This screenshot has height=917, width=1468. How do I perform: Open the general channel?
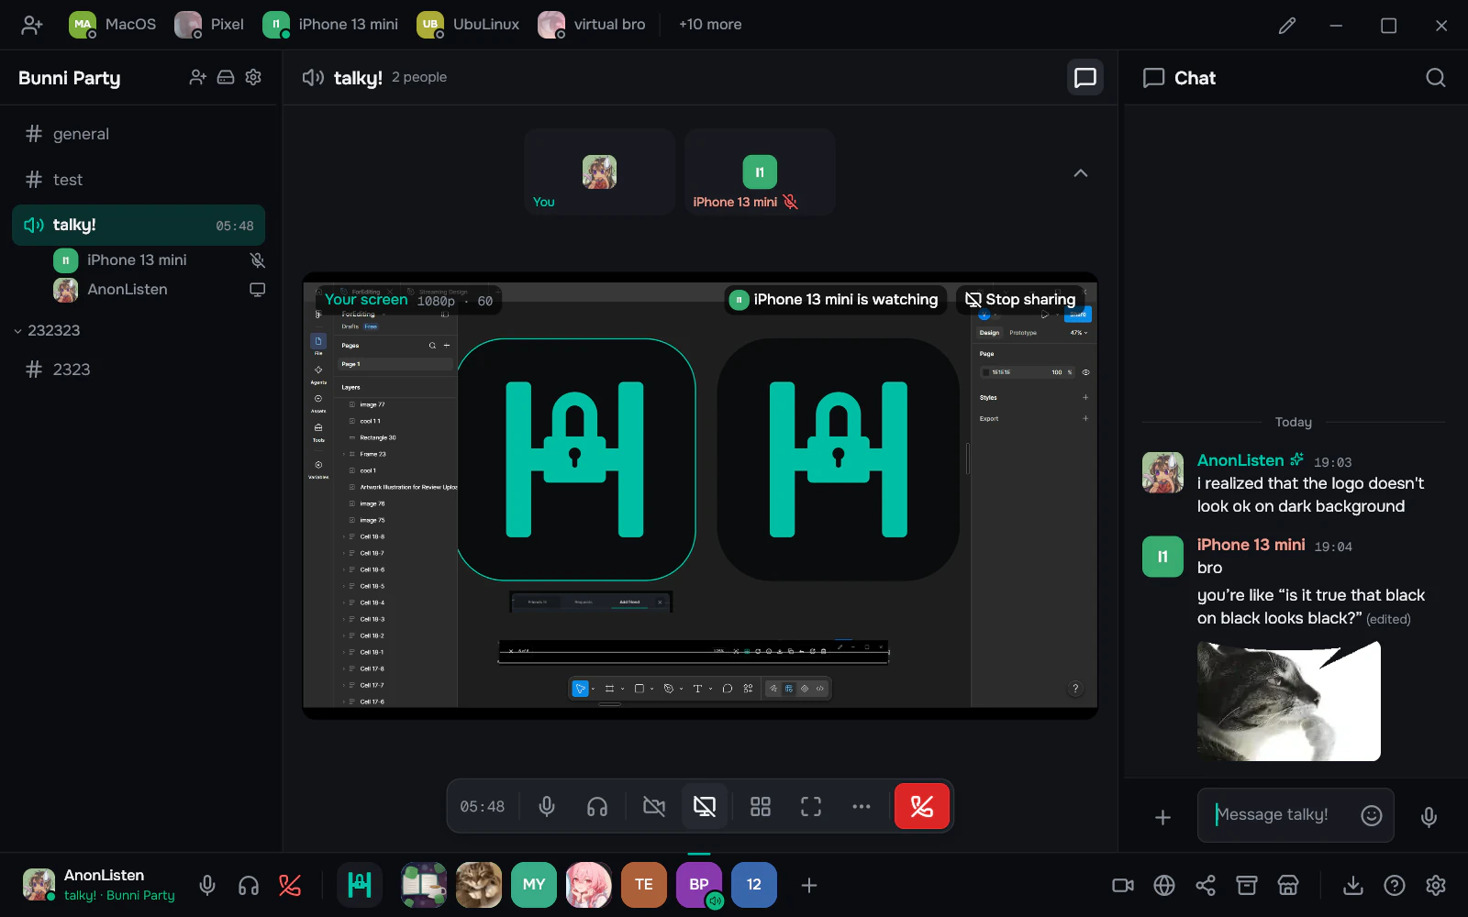(x=139, y=134)
